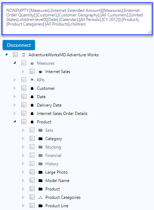
Task: Click the Internet Sales Order Details dimension icon
Action: [32, 114]
